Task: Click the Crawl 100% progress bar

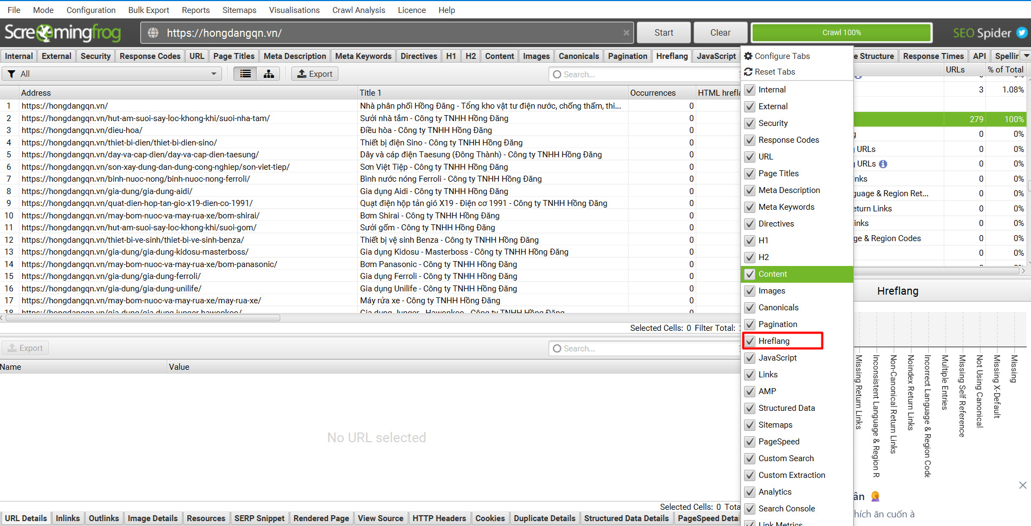Action: pyautogui.click(x=841, y=33)
